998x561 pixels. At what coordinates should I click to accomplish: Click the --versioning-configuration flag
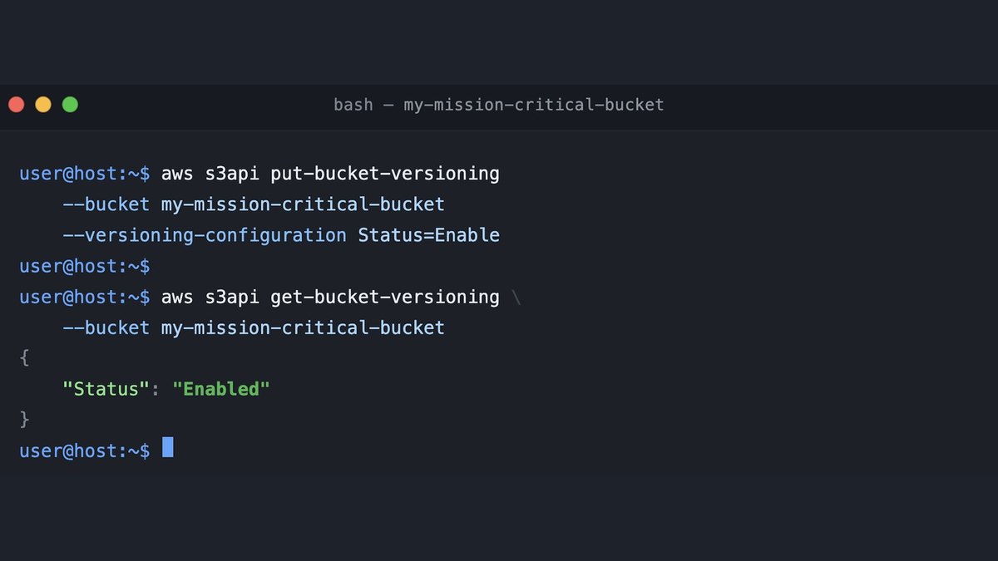pyautogui.click(x=205, y=235)
